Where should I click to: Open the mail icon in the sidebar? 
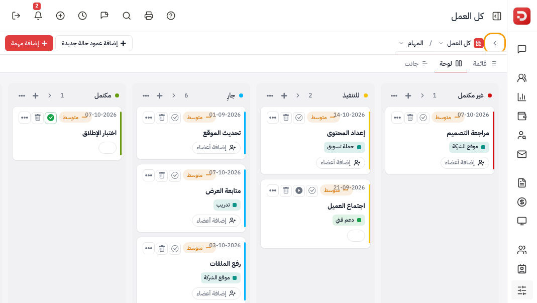click(522, 154)
